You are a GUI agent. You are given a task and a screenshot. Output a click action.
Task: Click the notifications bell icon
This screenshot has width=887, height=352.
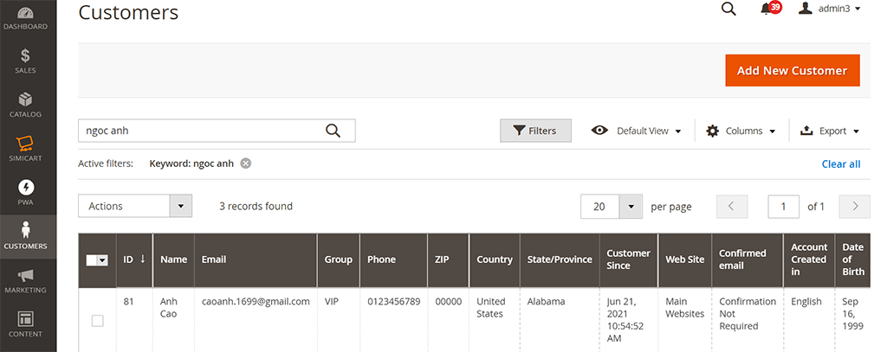pos(766,9)
